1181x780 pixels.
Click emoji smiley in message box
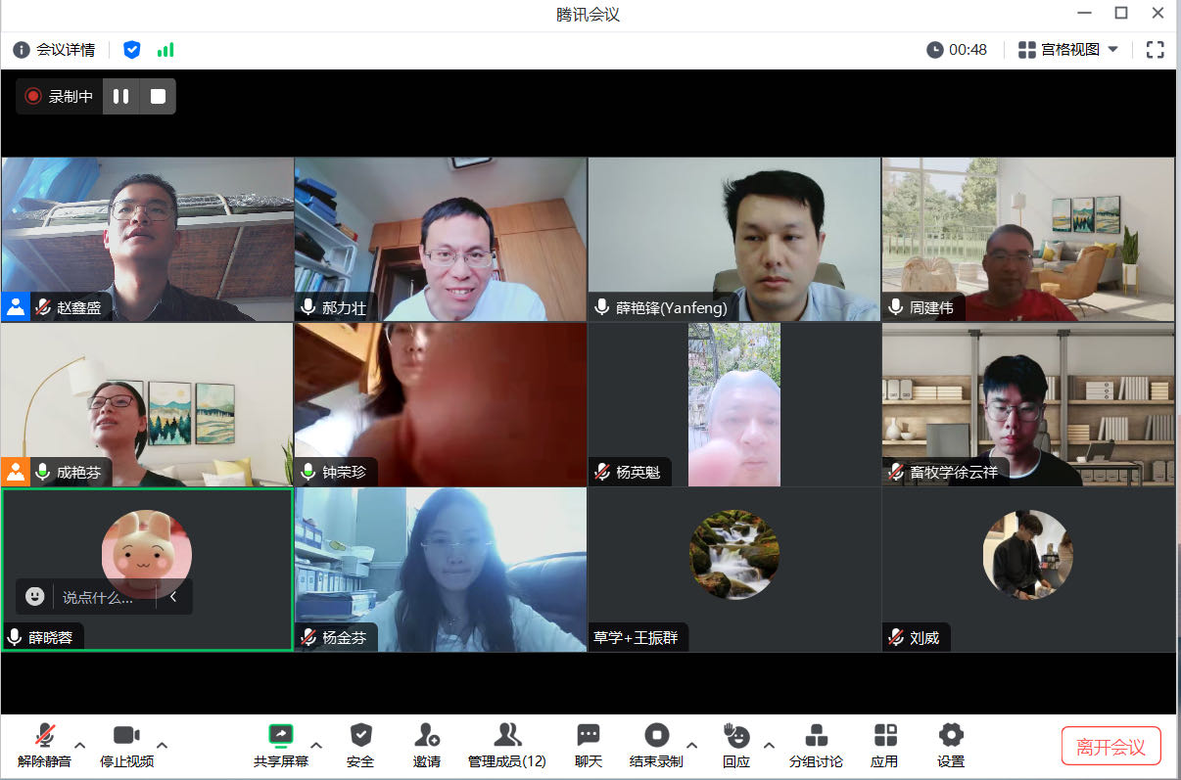click(x=35, y=596)
